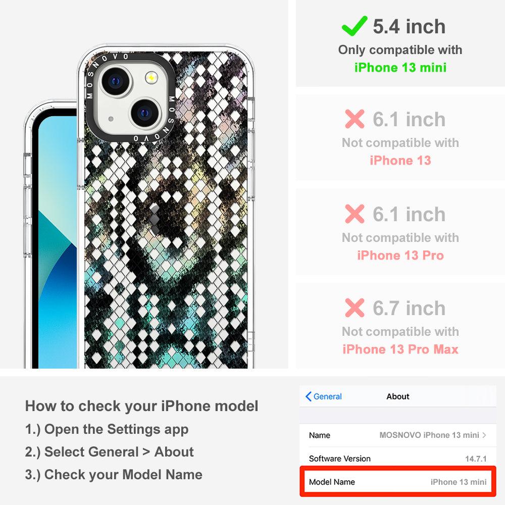Select the Model Name row
Image resolution: width=505 pixels, height=505 pixels.
(398, 482)
